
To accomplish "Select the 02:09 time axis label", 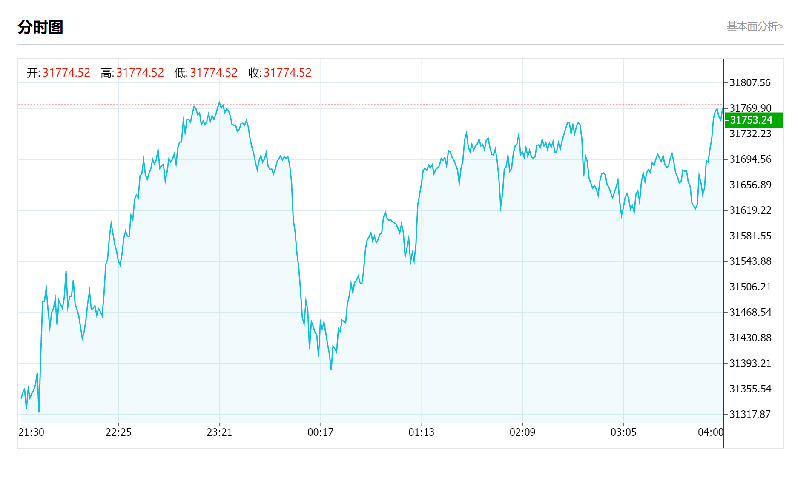I will pos(522,432).
